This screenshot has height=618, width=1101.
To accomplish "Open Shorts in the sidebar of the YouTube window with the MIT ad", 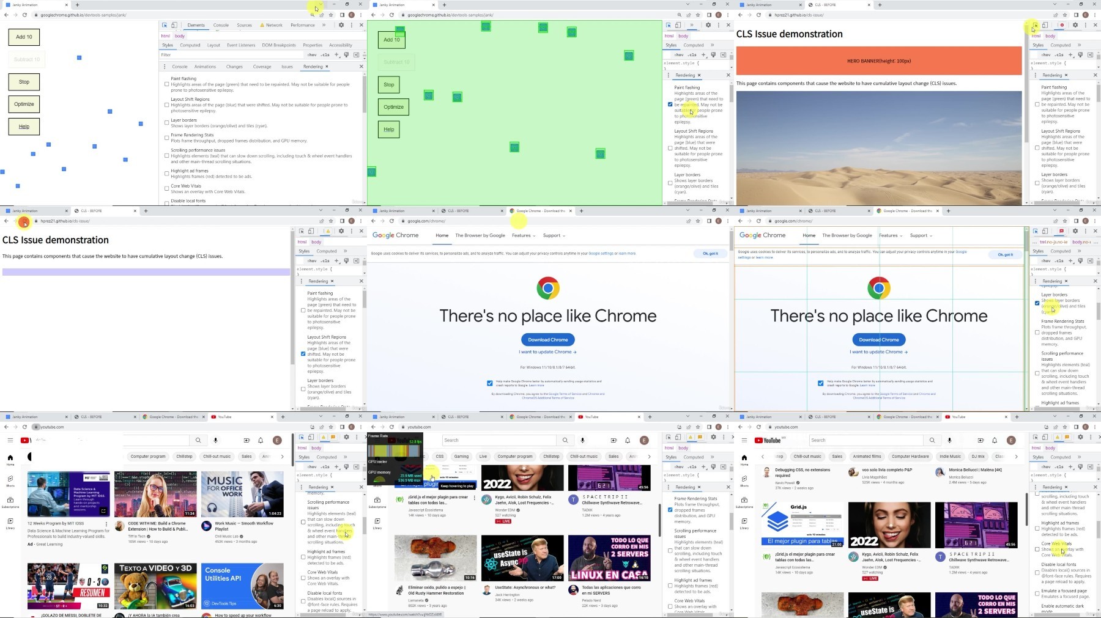I will pos(10,481).
